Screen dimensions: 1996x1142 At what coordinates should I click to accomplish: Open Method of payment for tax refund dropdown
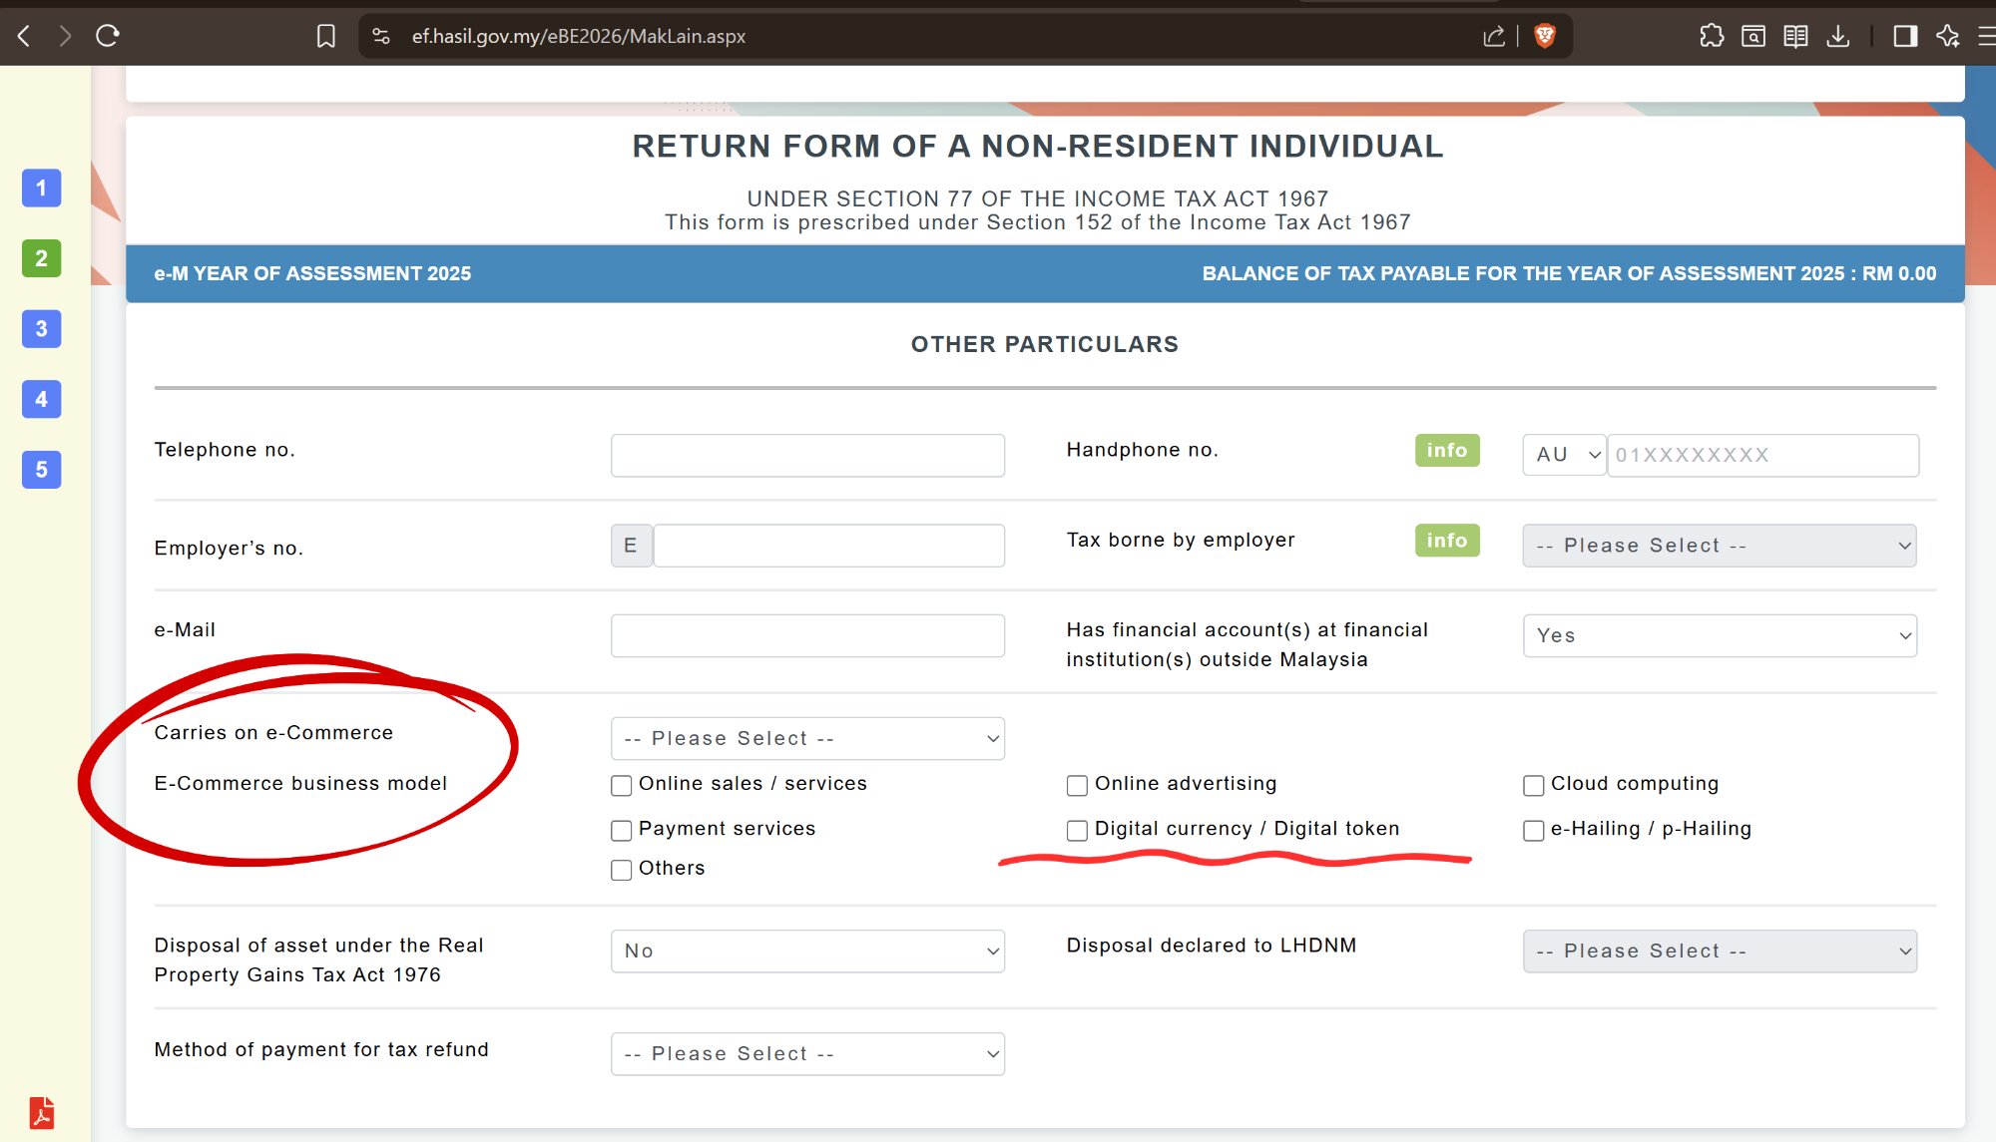point(807,1054)
